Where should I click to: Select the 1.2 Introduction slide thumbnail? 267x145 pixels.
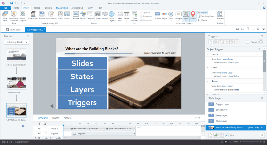coord(16,83)
